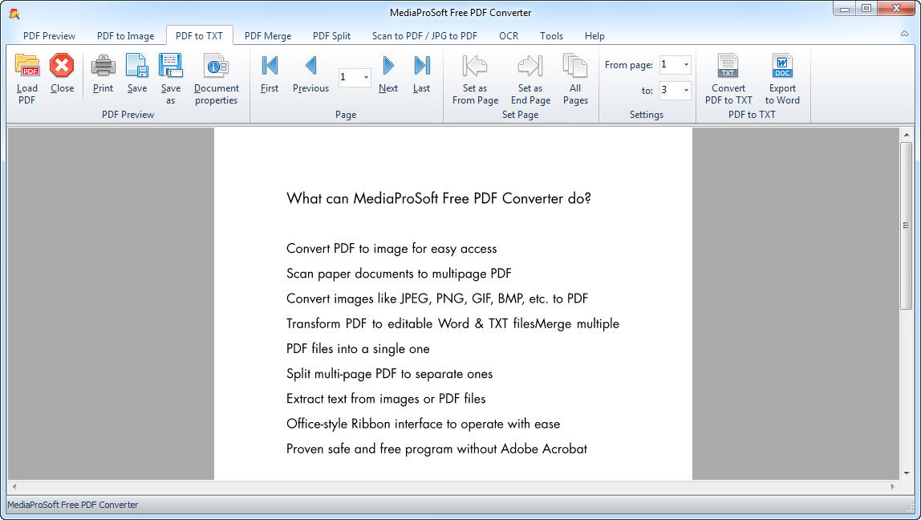The width and height of the screenshot is (921, 520).
Task: Maximize the application window
Action: (x=867, y=9)
